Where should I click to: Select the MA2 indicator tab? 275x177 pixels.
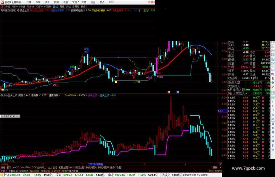point(71,168)
